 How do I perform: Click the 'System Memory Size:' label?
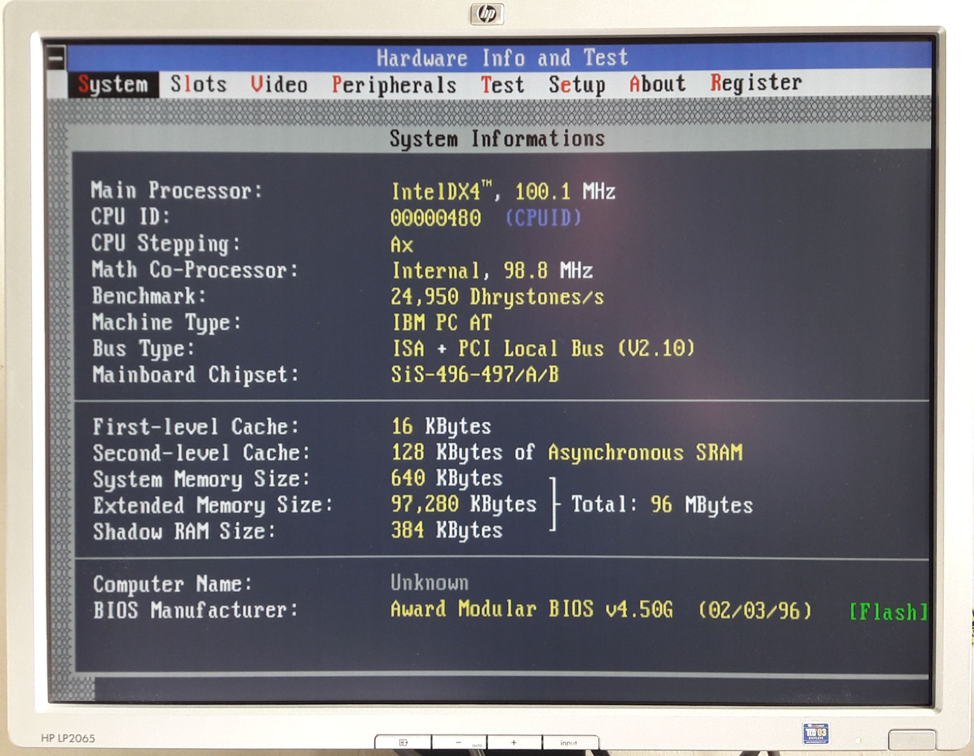201,480
